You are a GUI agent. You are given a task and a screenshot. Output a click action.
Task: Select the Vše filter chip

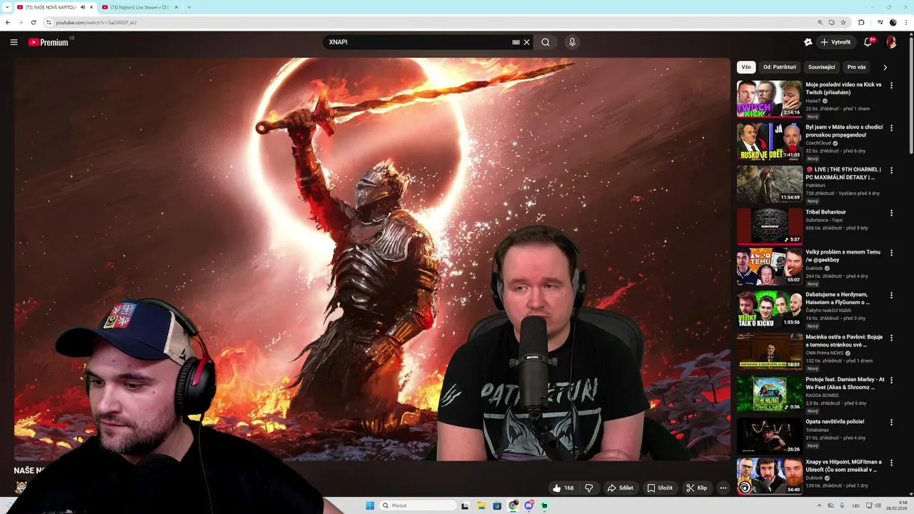click(x=746, y=67)
